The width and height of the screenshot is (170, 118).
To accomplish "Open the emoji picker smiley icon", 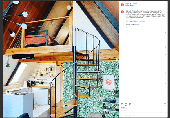I will click(x=122, y=115).
